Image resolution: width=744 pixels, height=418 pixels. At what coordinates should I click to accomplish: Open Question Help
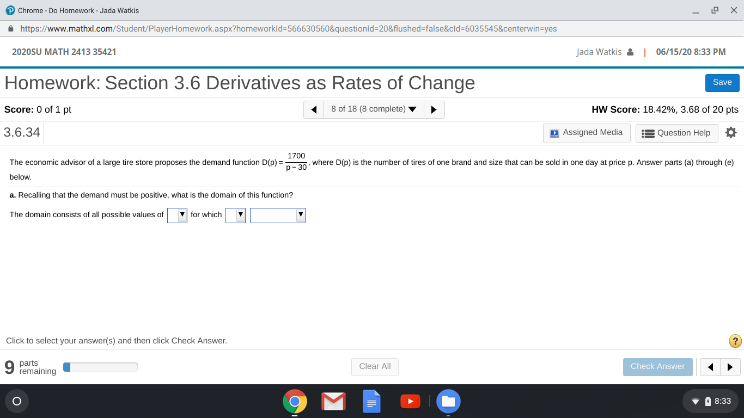pos(677,133)
